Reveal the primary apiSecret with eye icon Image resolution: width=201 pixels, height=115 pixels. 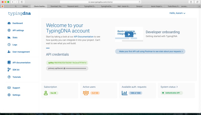(x=65, y=68)
